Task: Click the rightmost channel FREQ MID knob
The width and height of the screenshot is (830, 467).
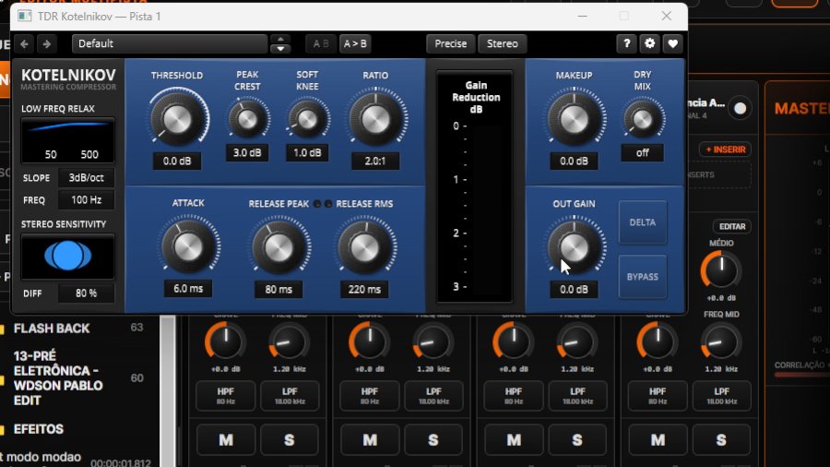Action: [720, 342]
